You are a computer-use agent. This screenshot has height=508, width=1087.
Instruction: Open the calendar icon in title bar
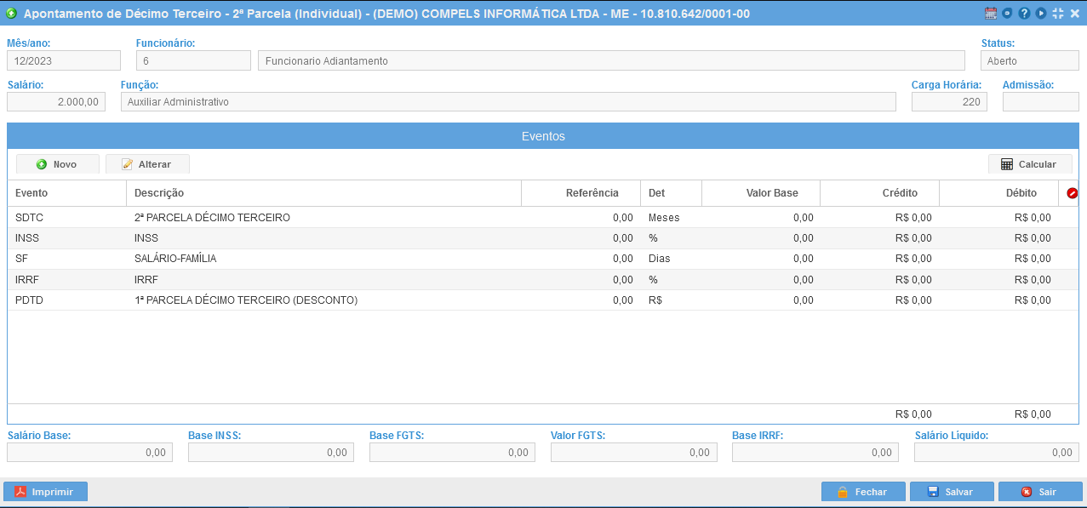click(x=991, y=14)
